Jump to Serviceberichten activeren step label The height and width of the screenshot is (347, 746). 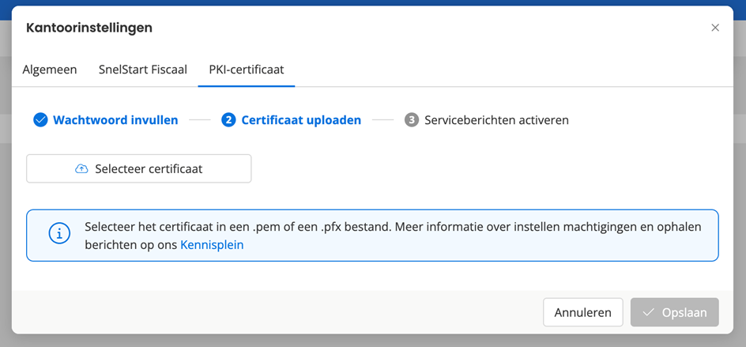[496, 120]
